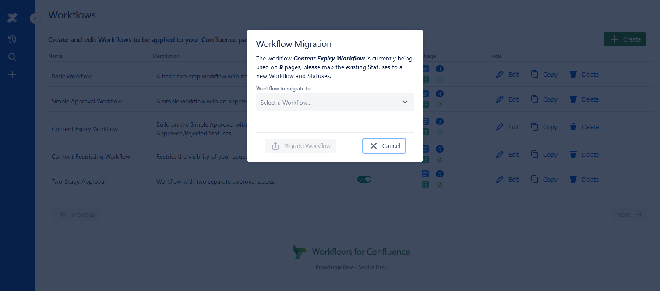Toggle the Two-Stage Approval enabled switch
This screenshot has width=660, height=291.
pos(364,179)
